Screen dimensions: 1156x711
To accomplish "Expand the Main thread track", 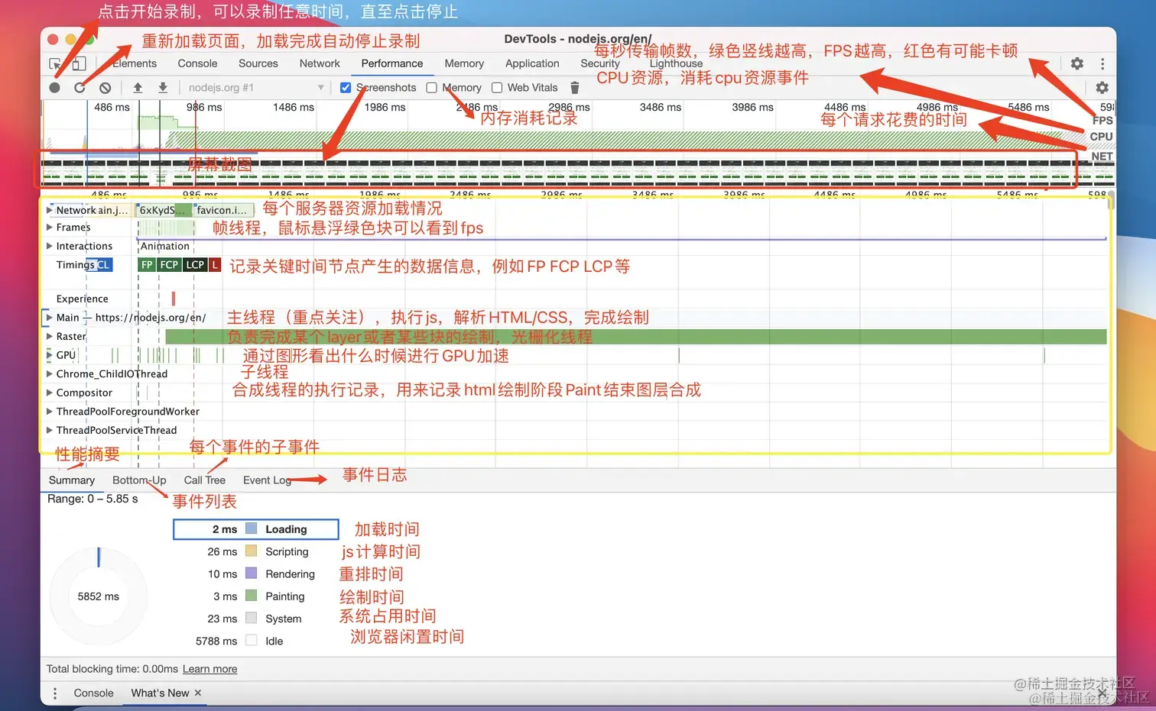I will coord(50,317).
